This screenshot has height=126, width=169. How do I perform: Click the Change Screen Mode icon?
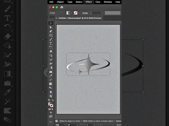pos(51,117)
